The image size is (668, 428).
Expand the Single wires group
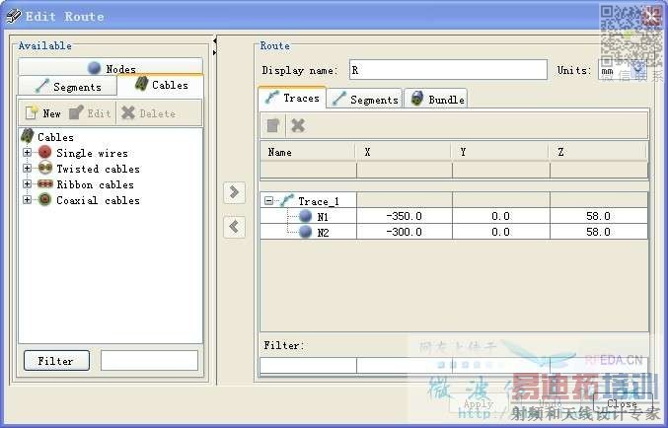[28, 153]
